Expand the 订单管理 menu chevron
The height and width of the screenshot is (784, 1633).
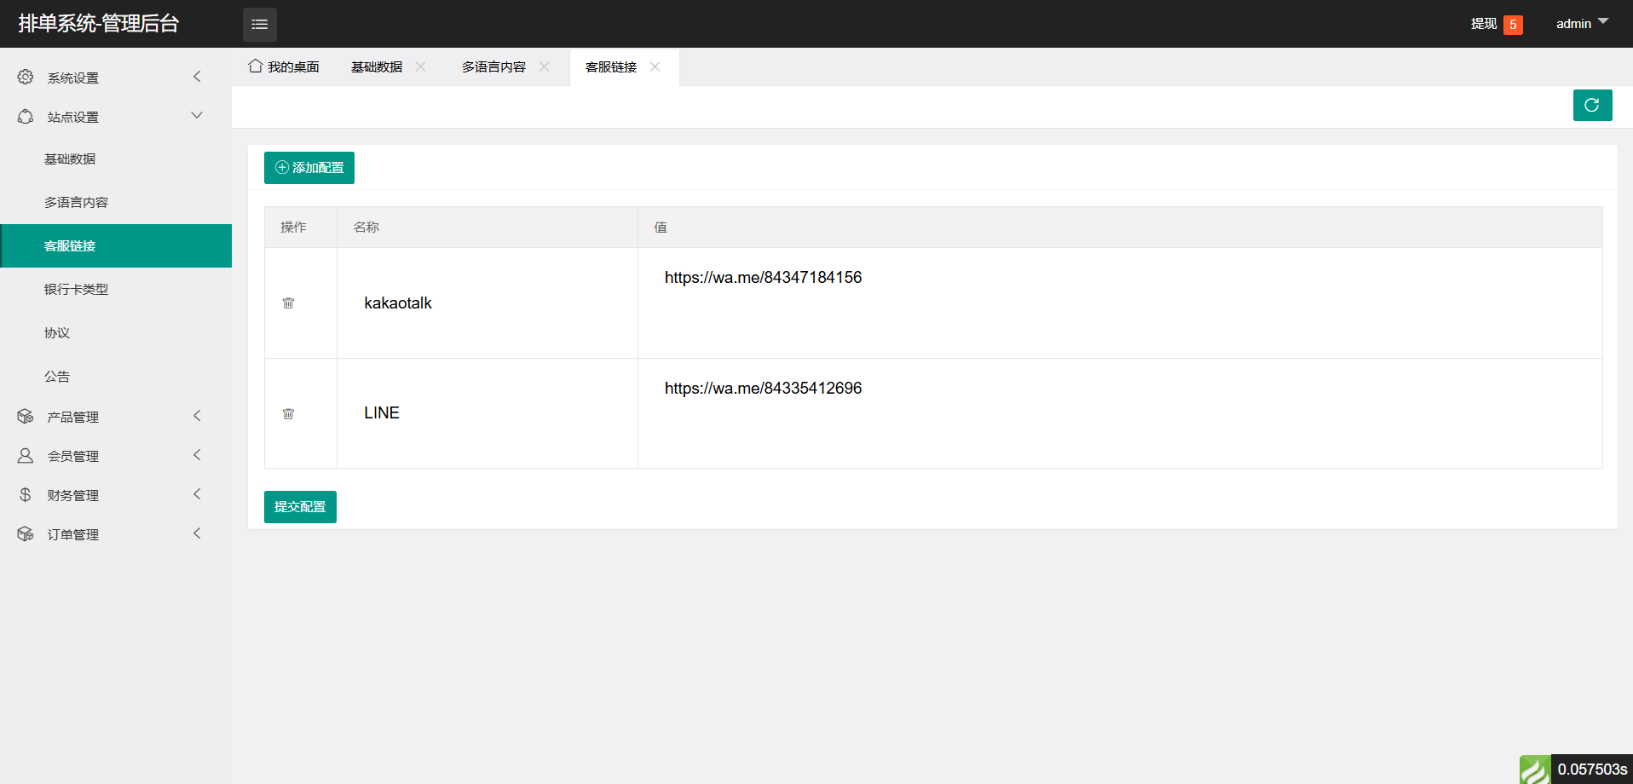click(197, 533)
